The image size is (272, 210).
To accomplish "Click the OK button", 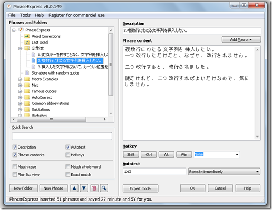I will [192, 188].
